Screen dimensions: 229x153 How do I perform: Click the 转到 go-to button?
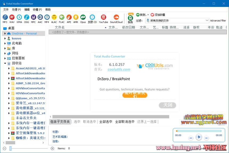pos(142,15)
